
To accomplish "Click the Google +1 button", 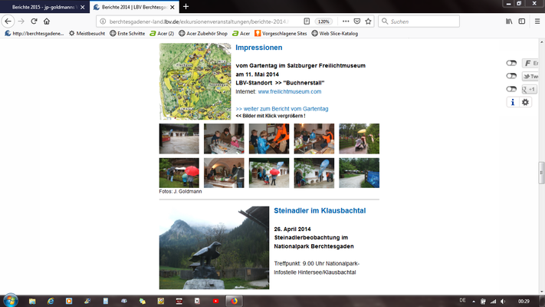I will click(x=530, y=89).
